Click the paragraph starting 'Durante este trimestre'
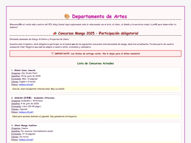This screenshot has width=191, height=143. click(92, 46)
